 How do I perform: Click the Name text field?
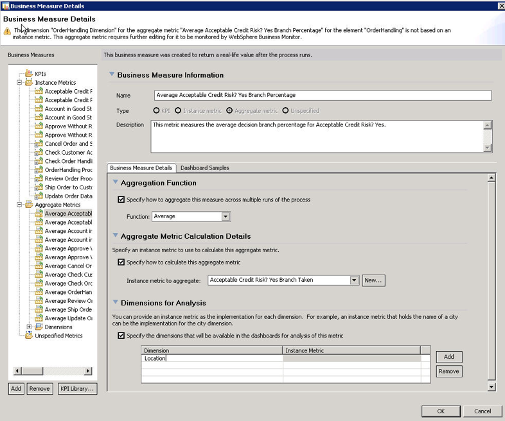(x=323, y=96)
